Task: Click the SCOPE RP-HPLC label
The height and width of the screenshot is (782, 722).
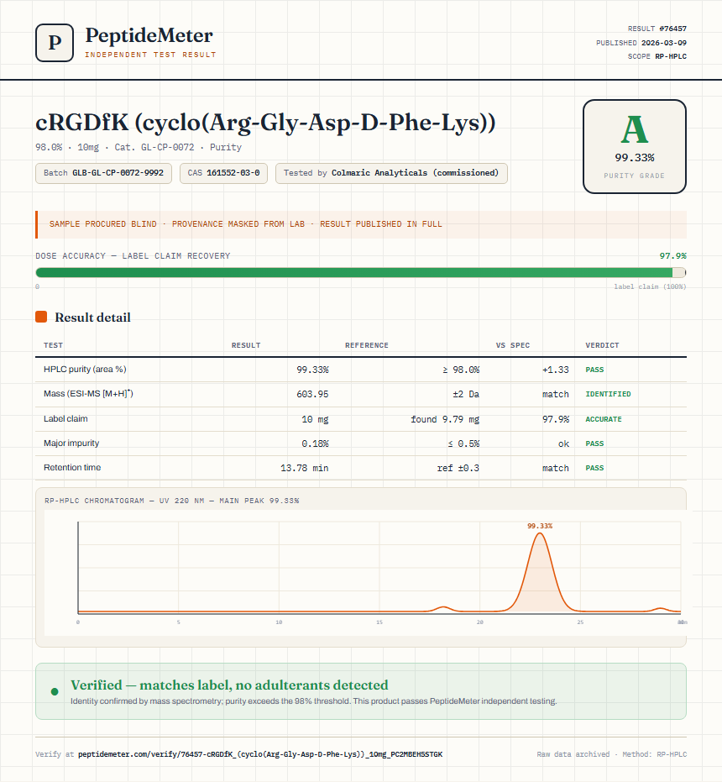Action: click(657, 56)
